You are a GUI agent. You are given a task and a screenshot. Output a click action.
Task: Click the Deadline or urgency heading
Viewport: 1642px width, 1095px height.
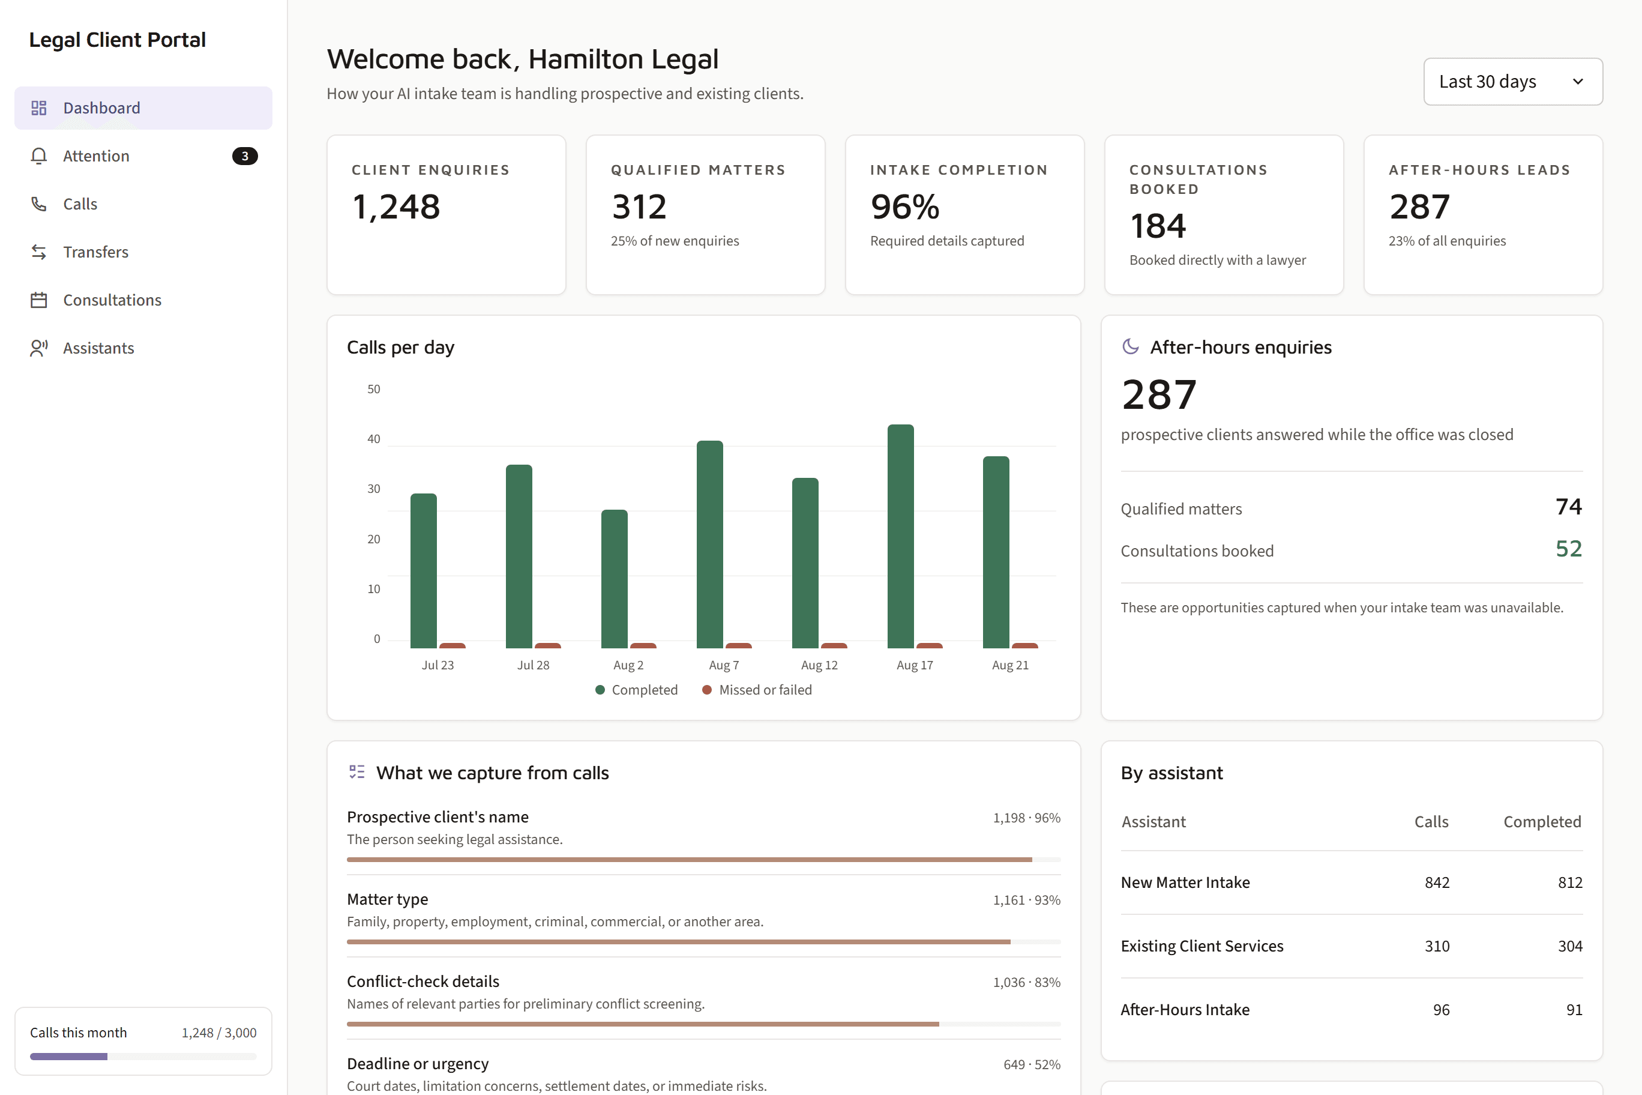pyautogui.click(x=418, y=1064)
